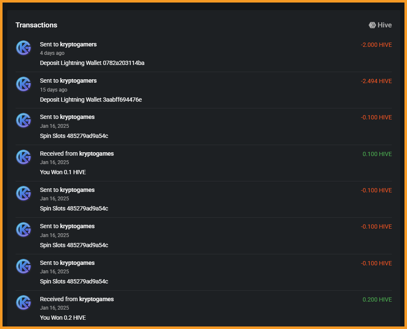Click the Spin Slots memo just below the 3aabff694476e deposit row

coord(74,136)
